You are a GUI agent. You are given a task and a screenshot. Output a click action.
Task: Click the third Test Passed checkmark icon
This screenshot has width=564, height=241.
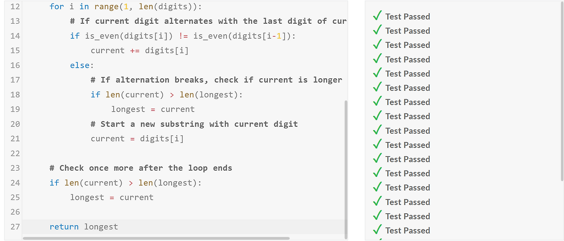377,44
